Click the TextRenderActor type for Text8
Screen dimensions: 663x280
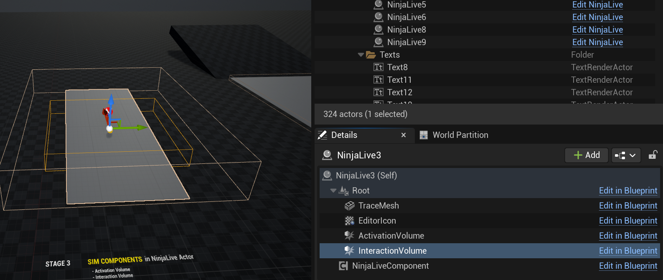point(602,67)
